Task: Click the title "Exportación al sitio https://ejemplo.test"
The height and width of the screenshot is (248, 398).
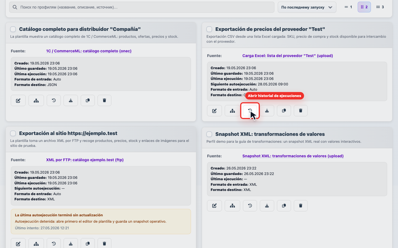Action: [68, 133]
